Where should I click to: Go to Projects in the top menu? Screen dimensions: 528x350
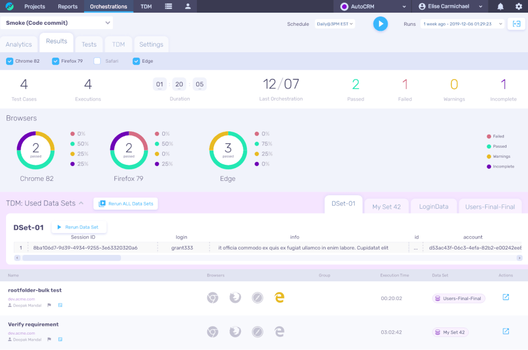[35, 7]
